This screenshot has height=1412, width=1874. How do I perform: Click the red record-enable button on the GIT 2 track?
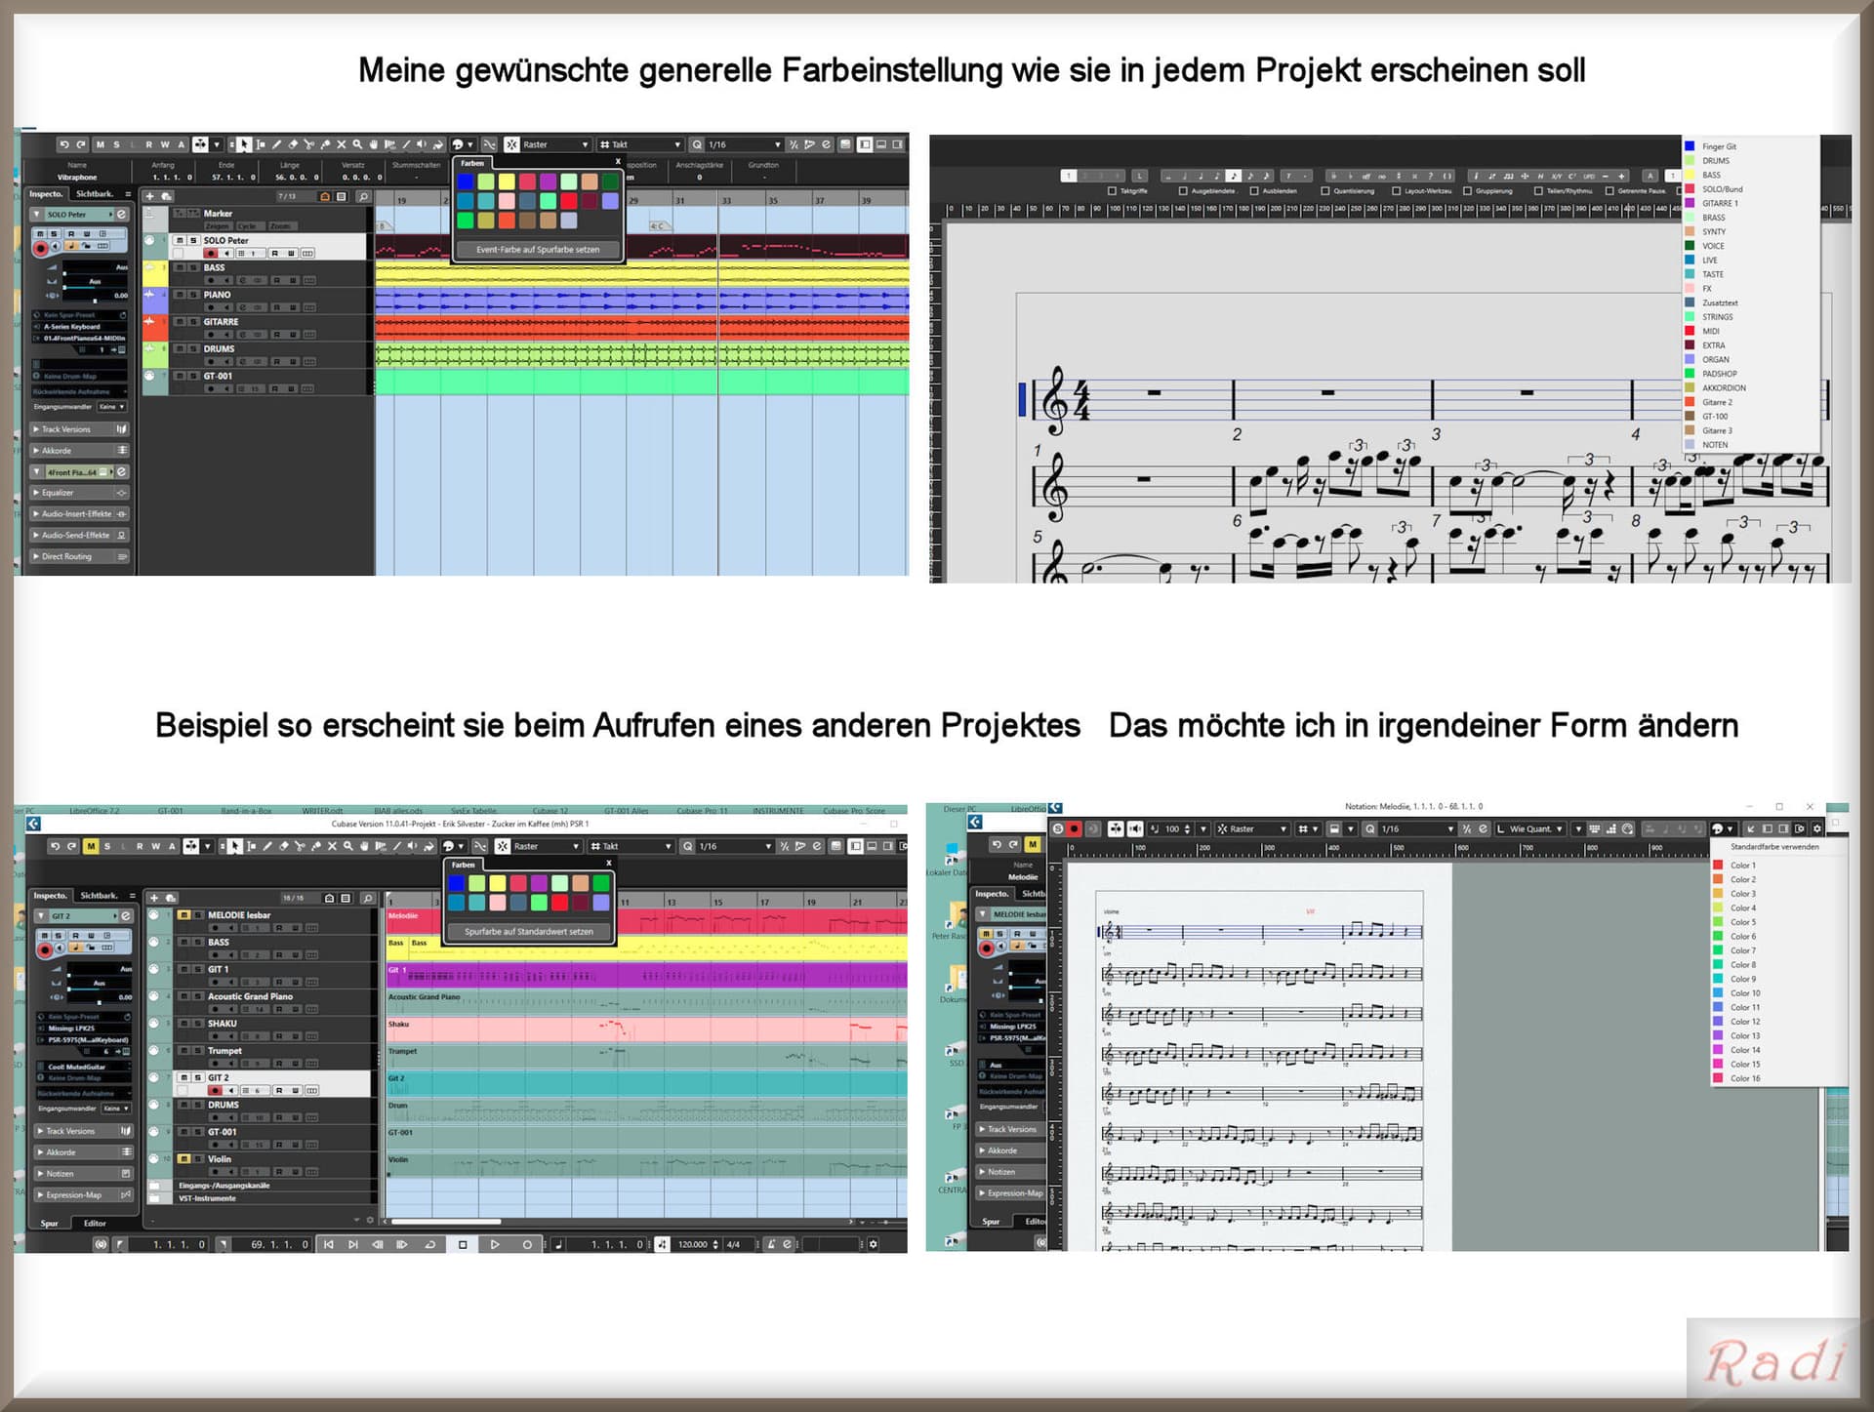coord(215,1090)
